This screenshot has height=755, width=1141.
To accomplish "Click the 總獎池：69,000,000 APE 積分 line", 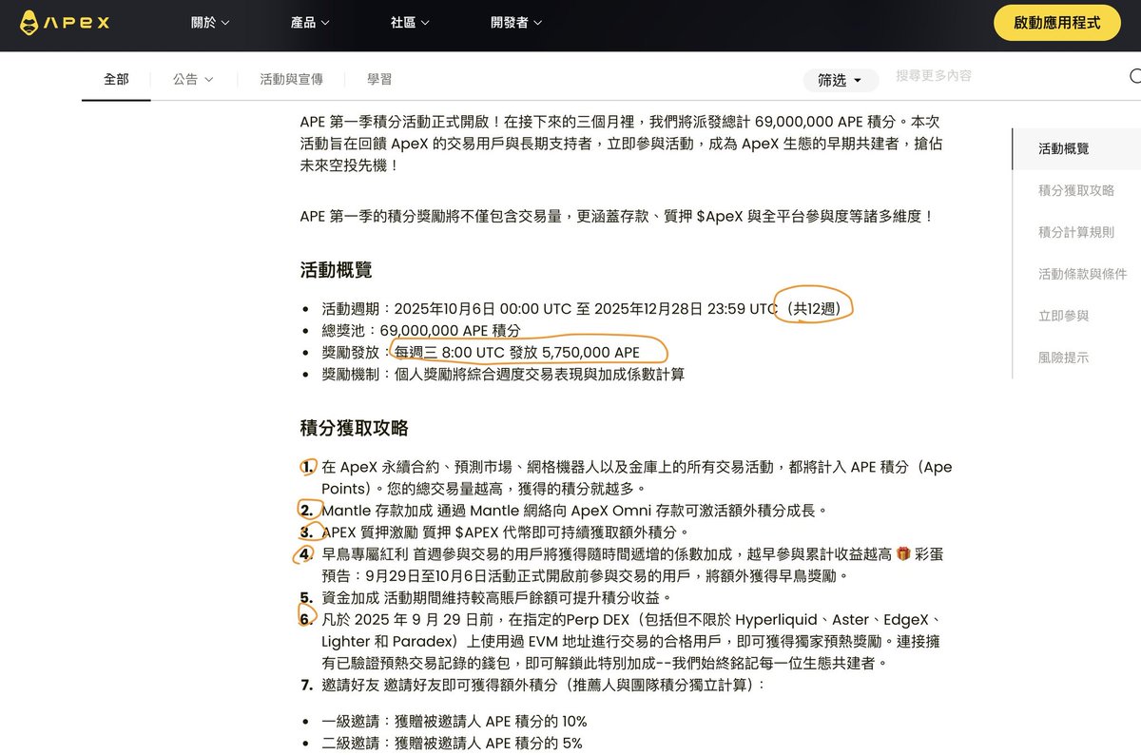I will [x=421, y=331].
